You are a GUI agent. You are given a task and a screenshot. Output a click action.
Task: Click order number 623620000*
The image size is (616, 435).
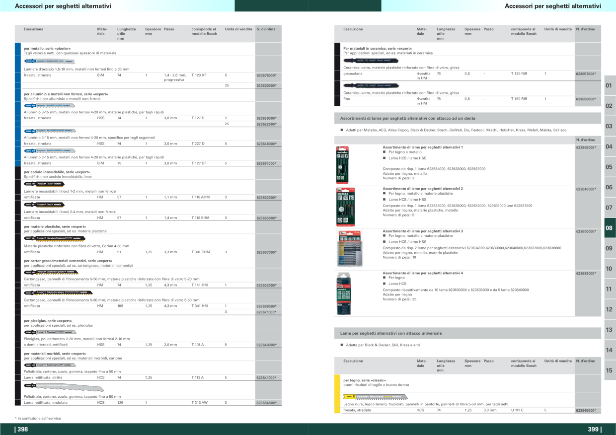point(266,85)
